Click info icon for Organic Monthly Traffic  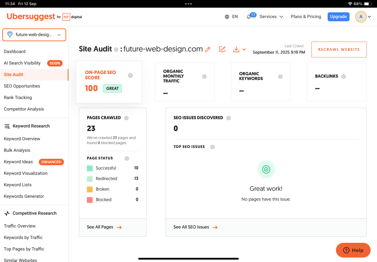tap(204, 77)
